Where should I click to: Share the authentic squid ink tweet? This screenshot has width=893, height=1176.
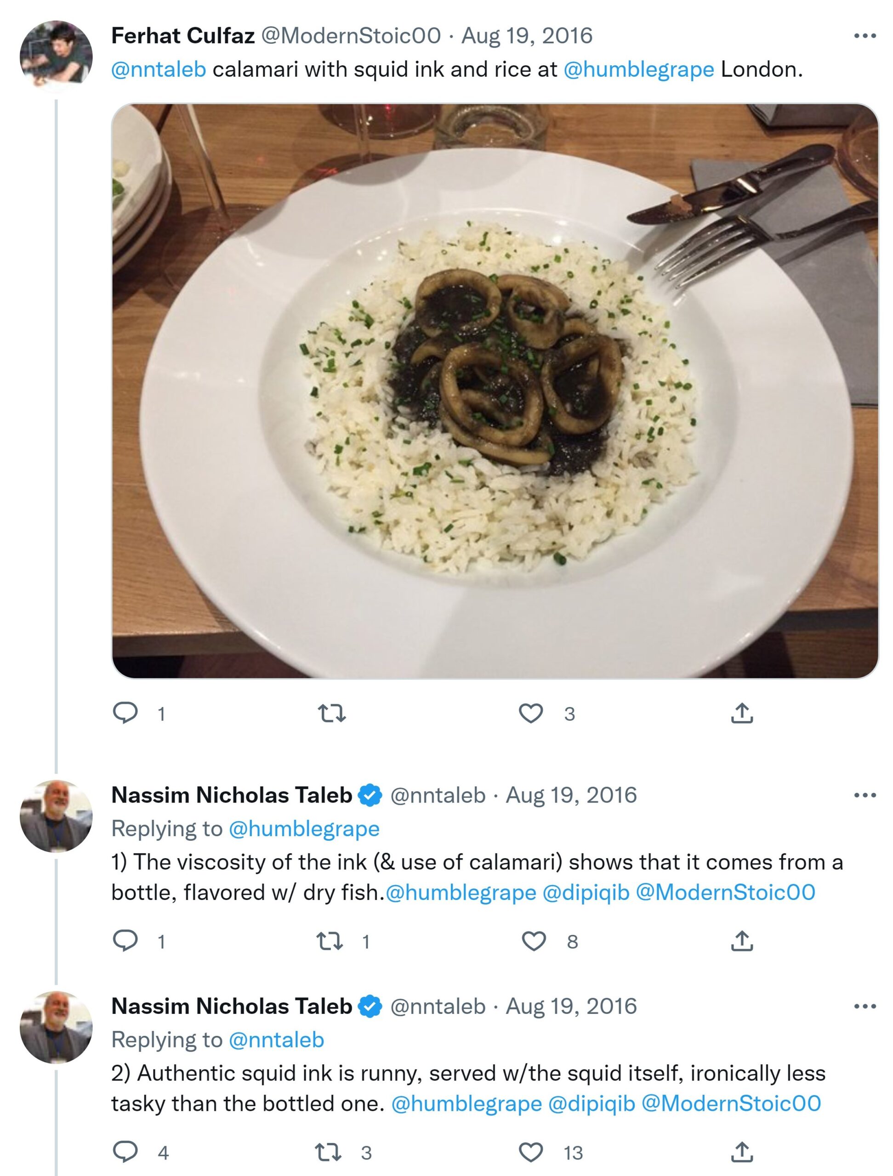(x=742, y=1152)
